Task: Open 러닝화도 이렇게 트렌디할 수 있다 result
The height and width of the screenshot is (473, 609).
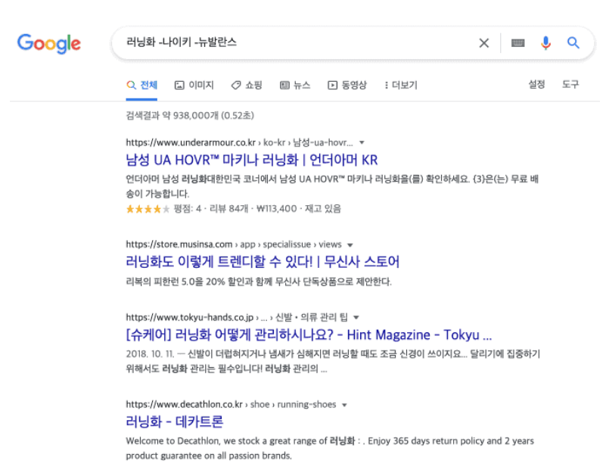Action: 263,262
